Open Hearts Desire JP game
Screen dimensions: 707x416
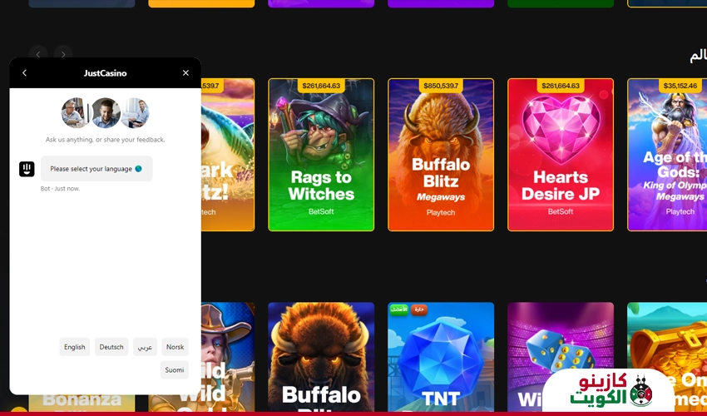561,158
